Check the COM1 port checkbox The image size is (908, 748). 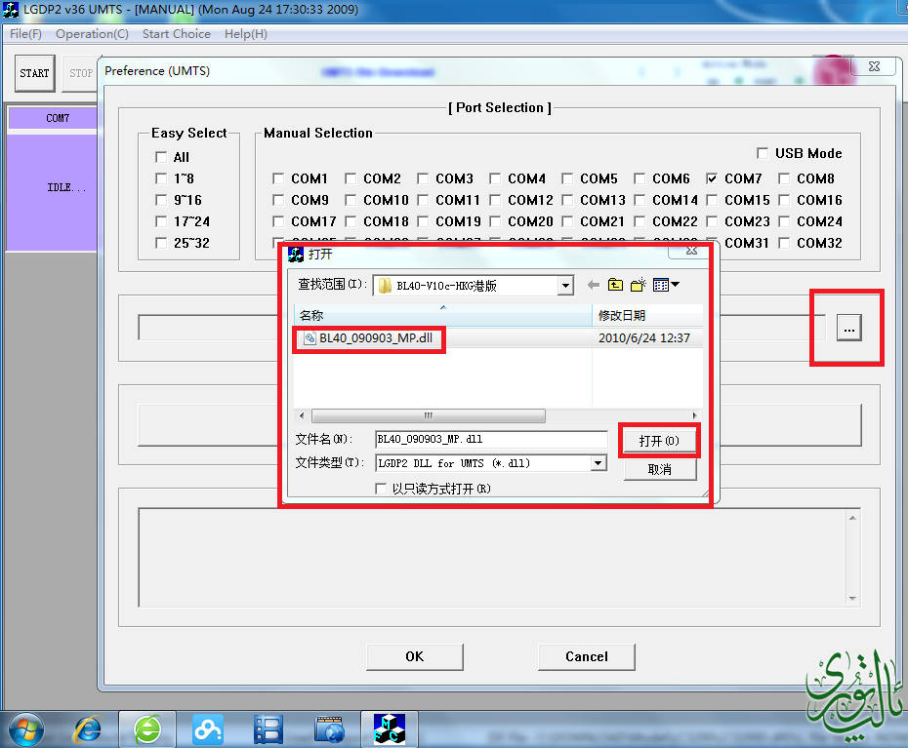pyautogui.click(x=278, y=178)
